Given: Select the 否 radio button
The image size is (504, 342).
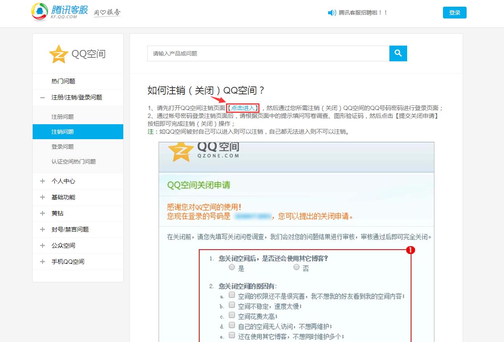Looking at the screenshot, I should (x=296, y=267).
